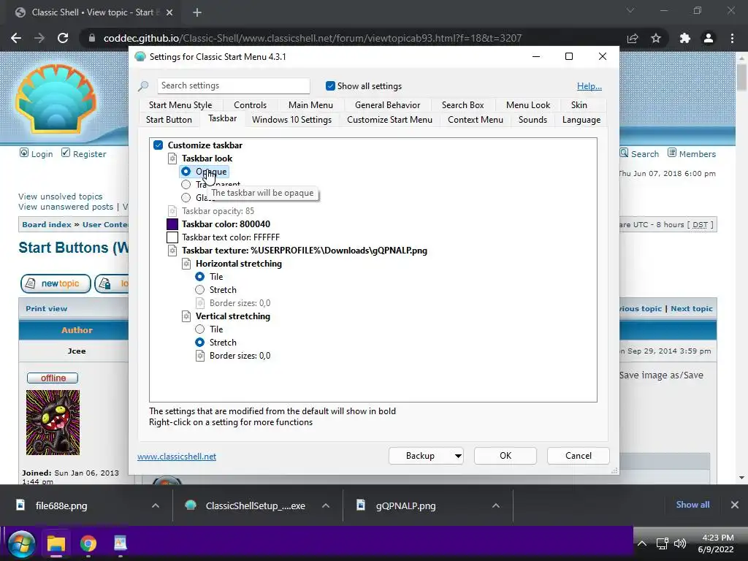
Task: Click the Taskbar color 800040 swatch
Action: click(x=172, y=224)
